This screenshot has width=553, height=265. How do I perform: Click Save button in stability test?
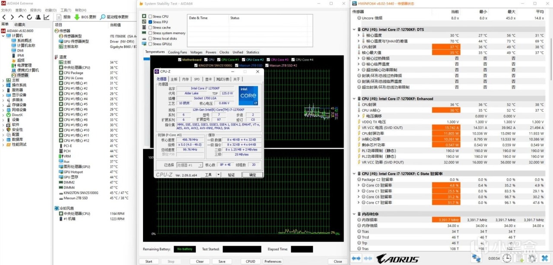point(222,261)
